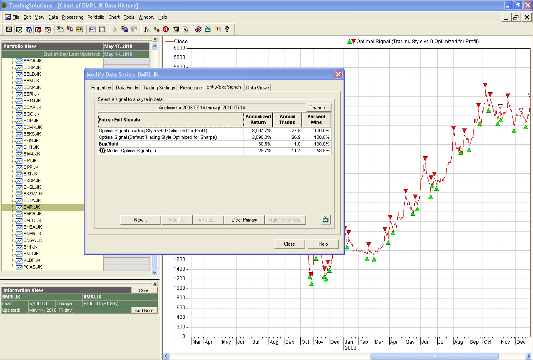This screenshot has width=533, height=360.
Task: Open the data table grid toolbar icon
Action: click(x=102, y=30)
